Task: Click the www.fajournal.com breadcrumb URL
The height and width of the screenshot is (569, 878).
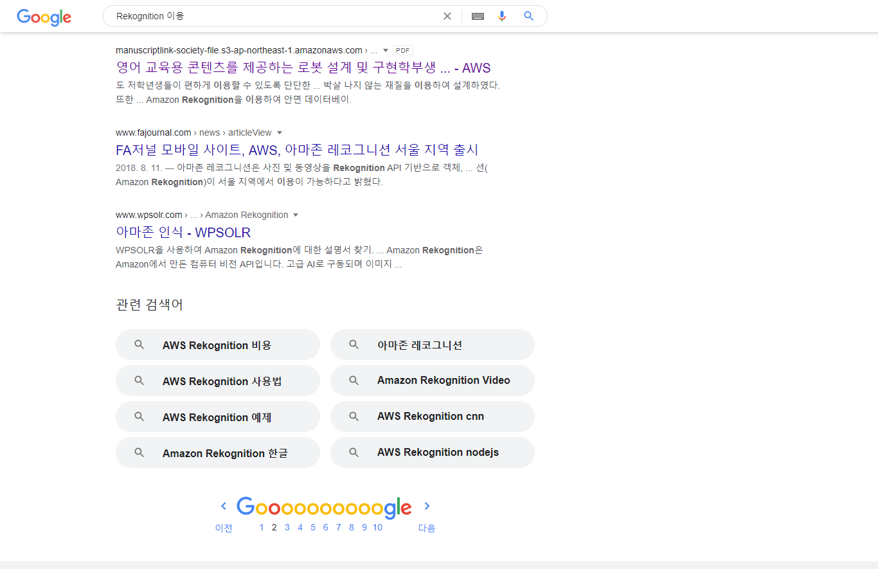Action: [x=154, y=132]
